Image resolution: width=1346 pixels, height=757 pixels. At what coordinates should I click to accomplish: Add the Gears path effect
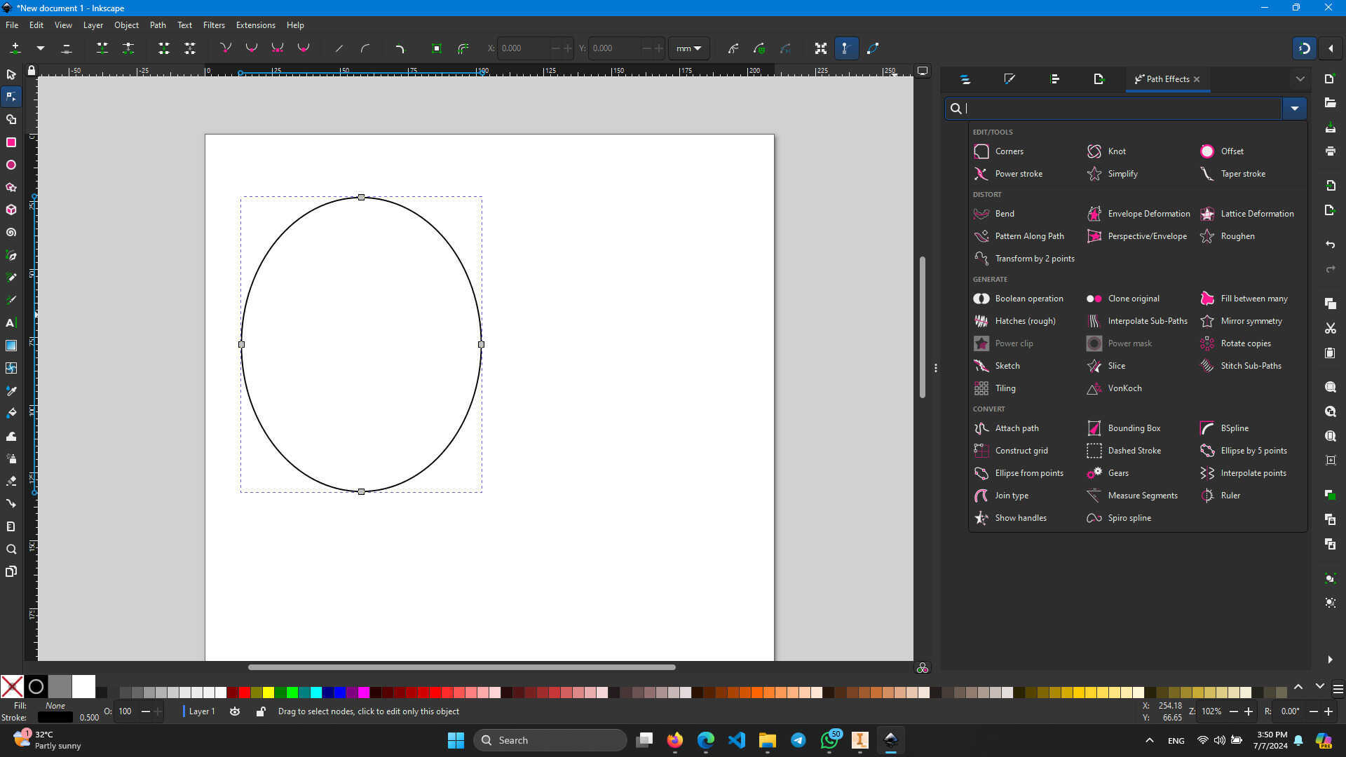pyautogui.click(x=1108, y=473)
